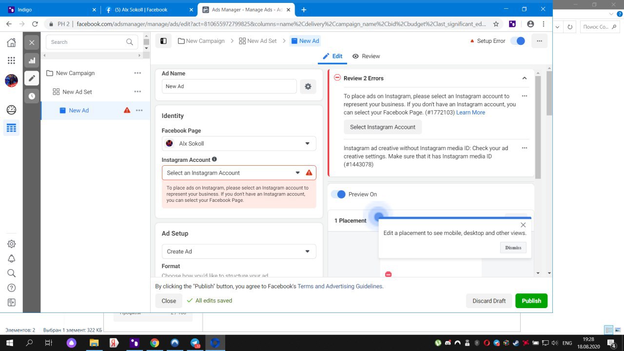Viewport: 624px width, 351px height.
Task: Open the bar chart view icon on the gray strip
Action: coord(32,60)
